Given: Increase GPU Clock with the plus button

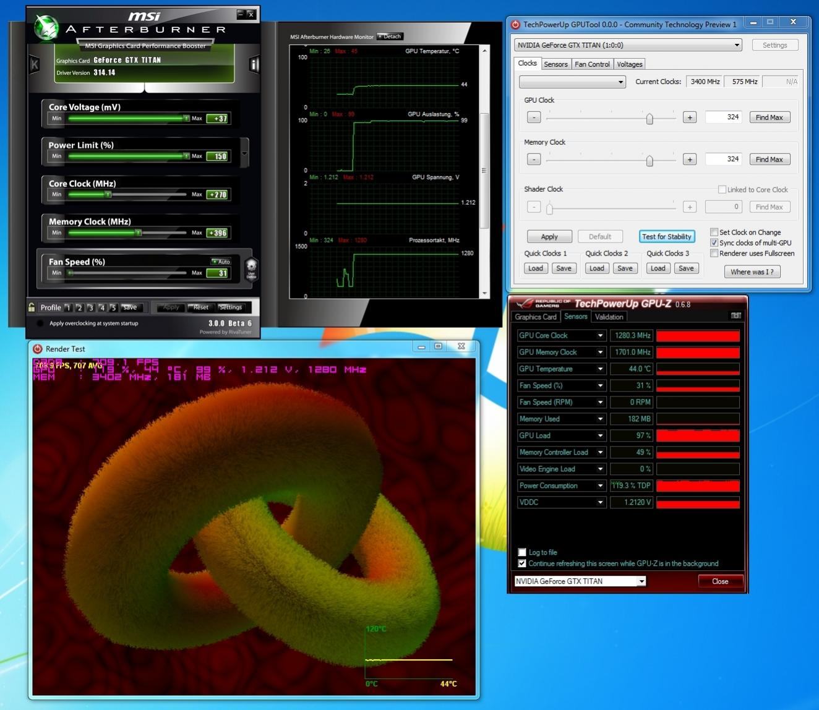Looking at the screenshot, I should [x=690, y=118].
